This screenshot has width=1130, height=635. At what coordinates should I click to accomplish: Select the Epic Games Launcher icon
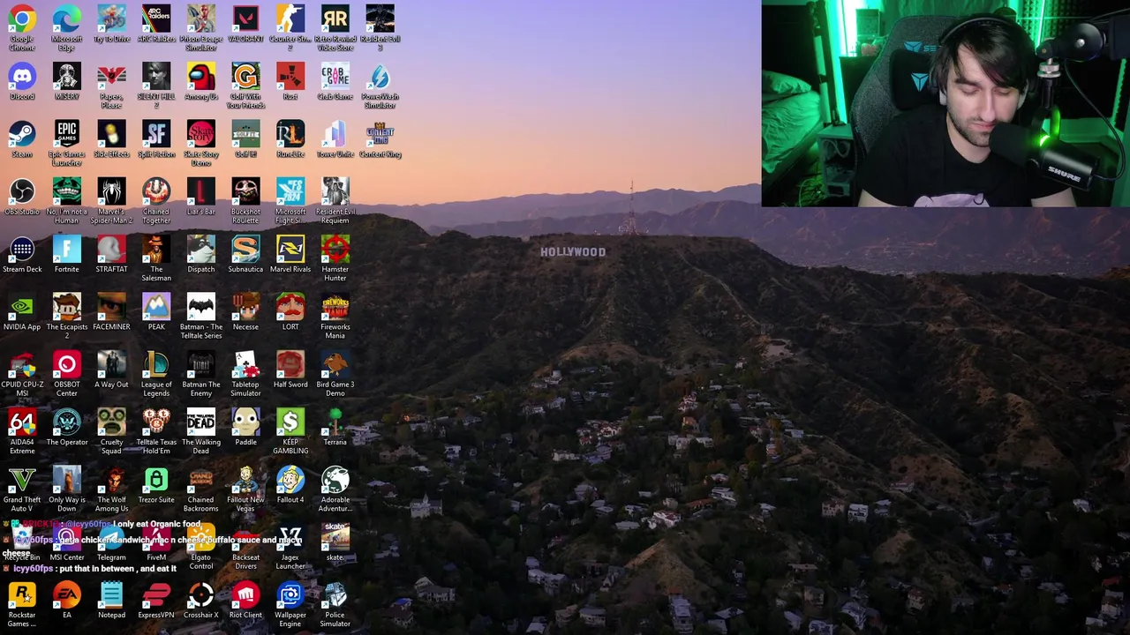(x=66, y=134)
